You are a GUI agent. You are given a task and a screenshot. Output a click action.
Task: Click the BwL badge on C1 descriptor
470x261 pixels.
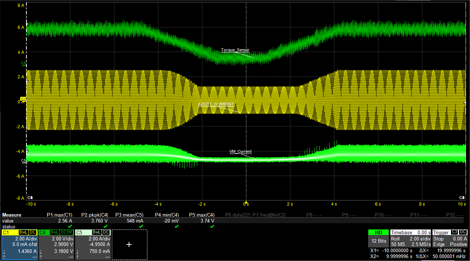pos(24,232)
